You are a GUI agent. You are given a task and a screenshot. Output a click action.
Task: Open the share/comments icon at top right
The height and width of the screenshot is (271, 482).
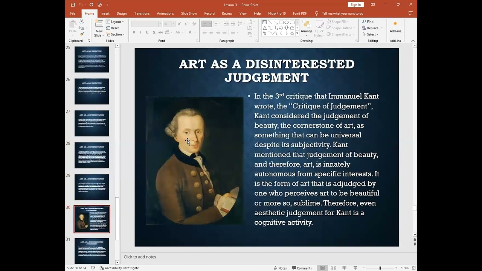click(411, 13)
